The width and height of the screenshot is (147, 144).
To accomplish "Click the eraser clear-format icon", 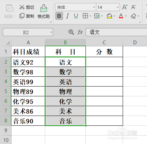I will coord(133,16).
